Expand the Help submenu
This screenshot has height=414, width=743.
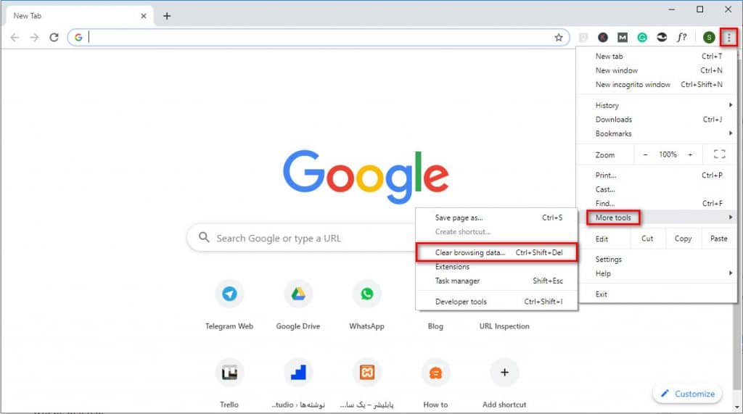[x=657, y=273]
